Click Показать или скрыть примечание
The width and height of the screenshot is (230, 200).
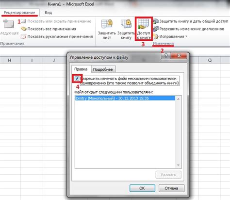pyautogui.click(x=56, y=21)
